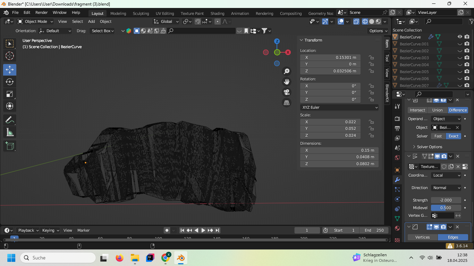This screenshot has height=266, width=474.
Task: Choose the 3D Cursor tool
Action: (10, 56)
